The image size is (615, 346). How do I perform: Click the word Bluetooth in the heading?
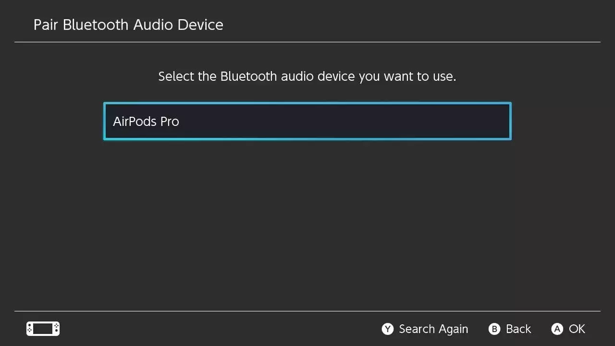tap(96, 25)
